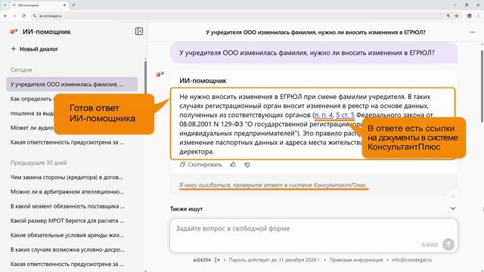The image size is (484, 272).
Task: Open dialog В какой момент обязанность поставщика
Action: [x=67, y=206]
